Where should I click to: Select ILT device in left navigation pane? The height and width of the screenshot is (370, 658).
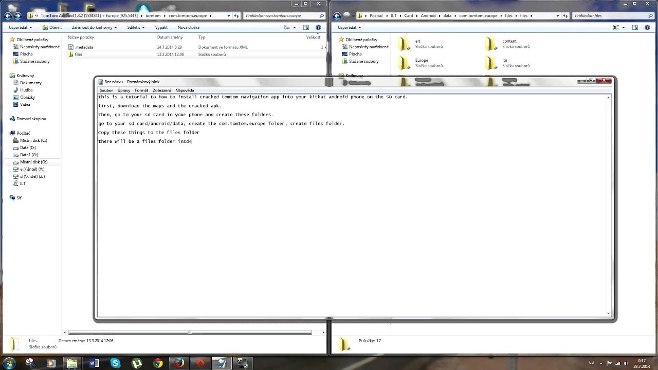tap(23, 183)
